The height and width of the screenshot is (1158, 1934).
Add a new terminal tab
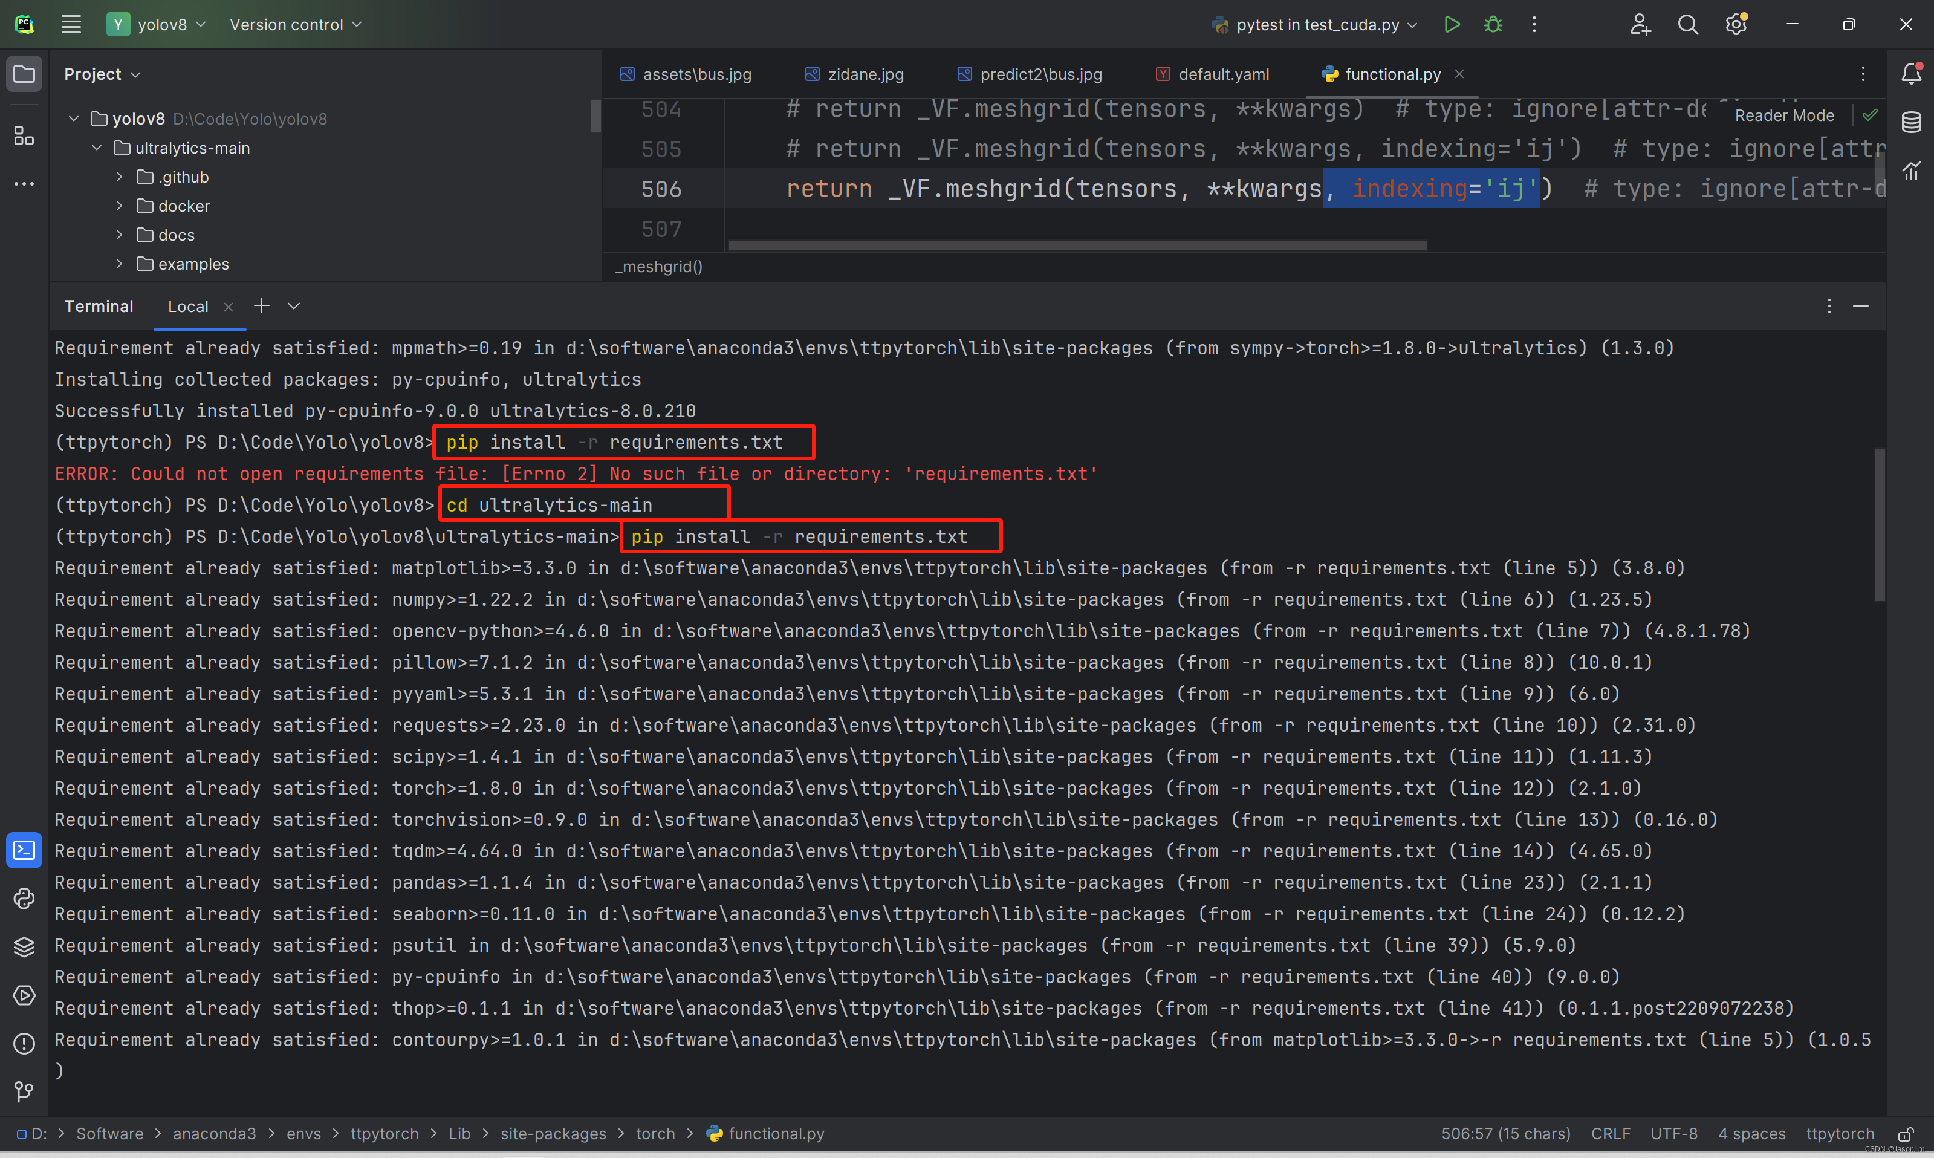[x=261, y=306]
